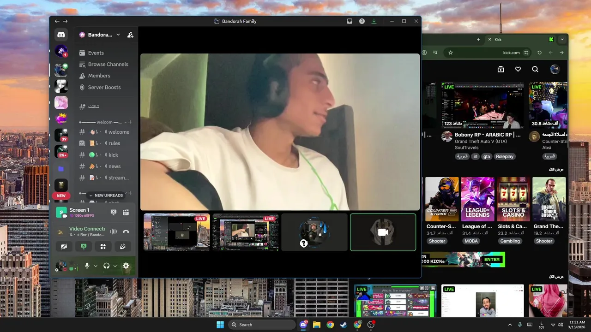The height and width of the screenshot is (332, 591).
Task: Click the green Discord update download icon
Action: click(x=374, y=21)
